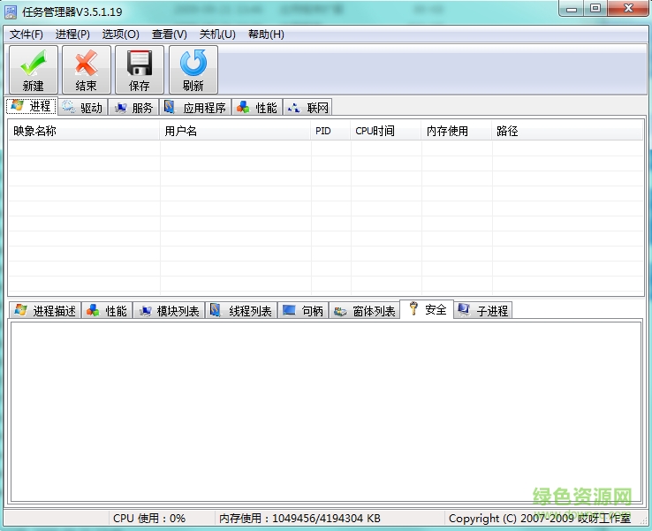The height and width of the screenshot is (531, 652).
Task: Minimize the 任务管理器 window
Action: click(572, 8)
